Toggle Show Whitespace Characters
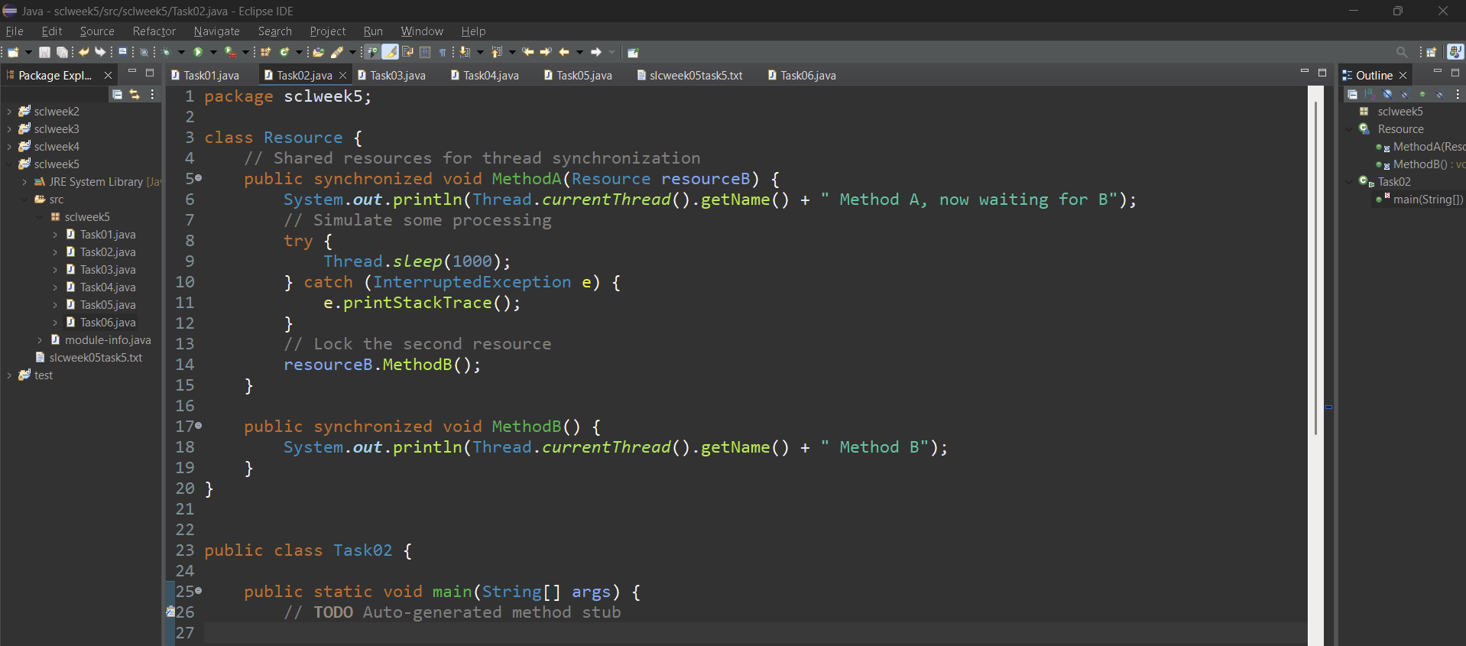This screenshot has height=646, width=1466. tap(443, 52)
